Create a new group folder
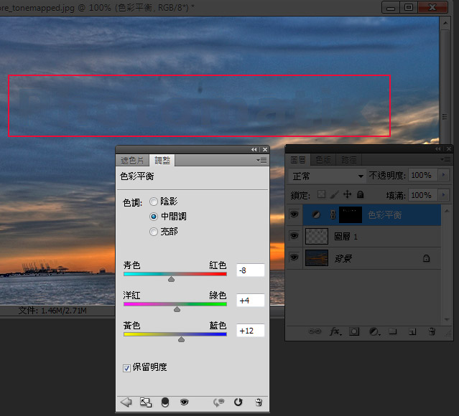The width and height of the screenshot is (459, 416). [x=392, y=331]
